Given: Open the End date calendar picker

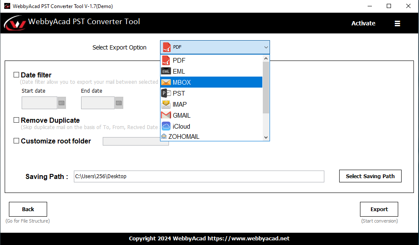Looking at the screenshot, I should [x=119, y=103].
